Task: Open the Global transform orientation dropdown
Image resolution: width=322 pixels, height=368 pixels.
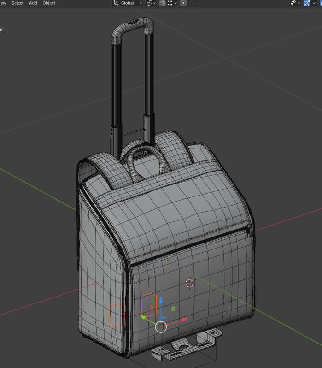Action: tap(128, 3)
